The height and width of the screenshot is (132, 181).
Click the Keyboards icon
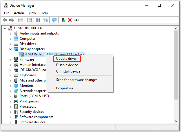16,75
